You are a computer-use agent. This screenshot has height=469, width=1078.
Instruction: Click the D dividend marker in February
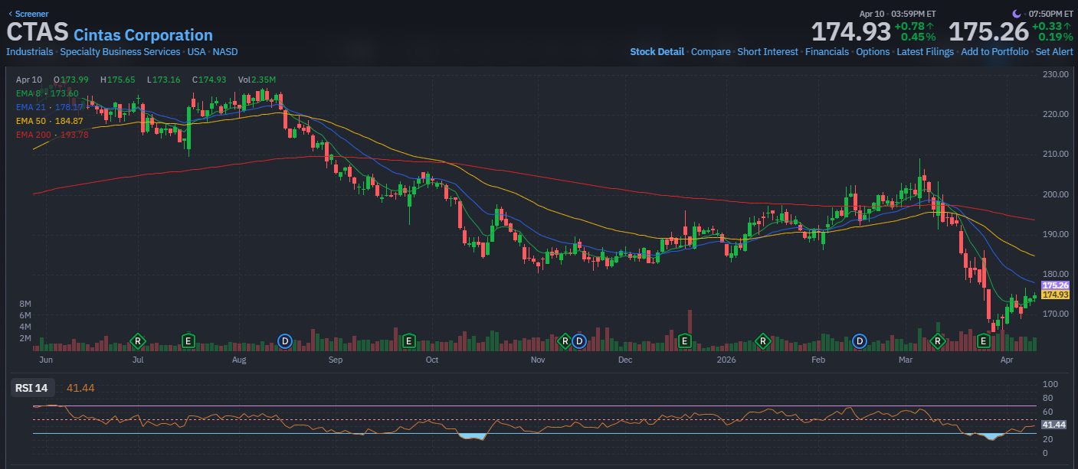coord(860,340)
